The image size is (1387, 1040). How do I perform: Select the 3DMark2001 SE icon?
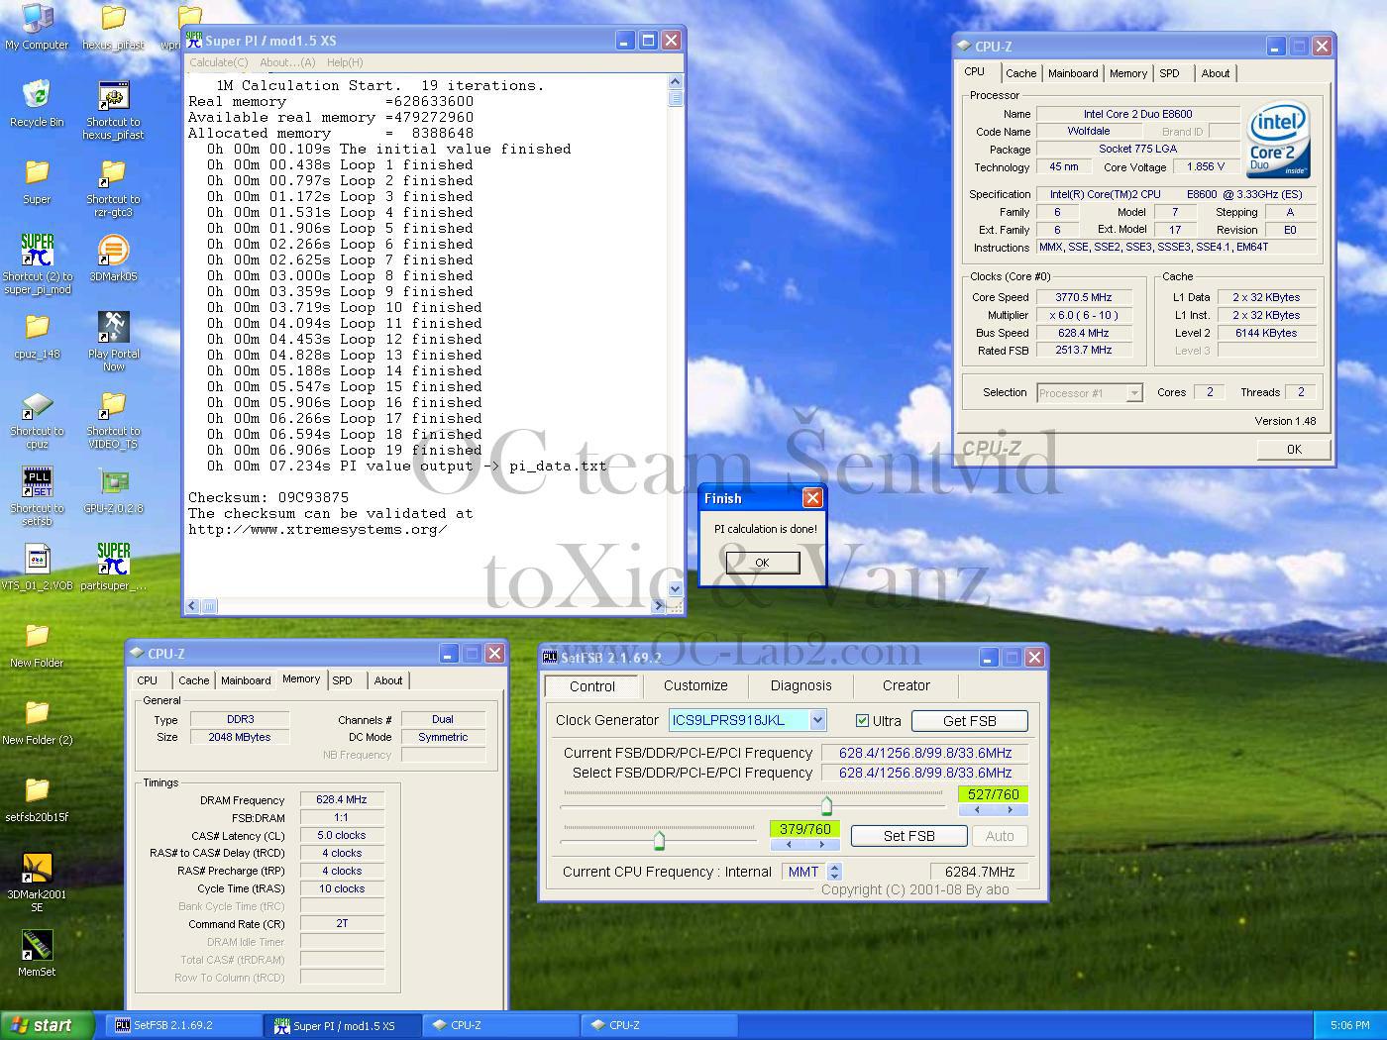[x=37, y=883]
